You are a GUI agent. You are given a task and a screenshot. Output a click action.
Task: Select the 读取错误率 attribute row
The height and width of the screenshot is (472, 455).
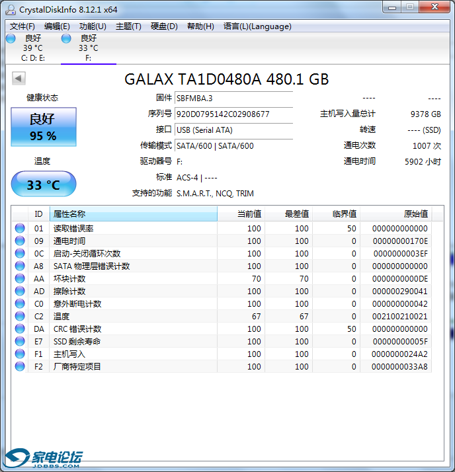[x=222, y=228]
